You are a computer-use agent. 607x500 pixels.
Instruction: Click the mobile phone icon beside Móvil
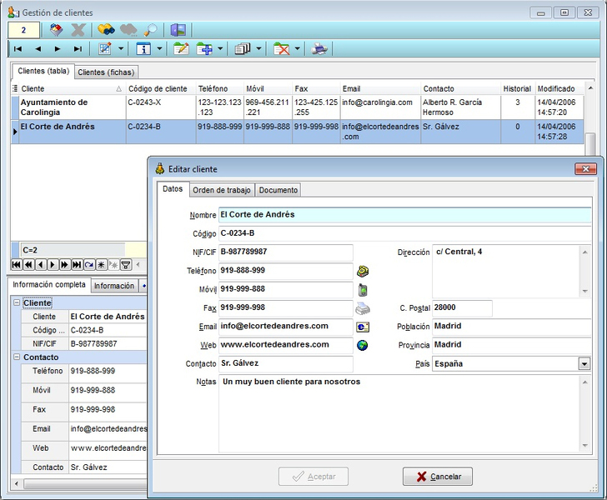point(363,290)
